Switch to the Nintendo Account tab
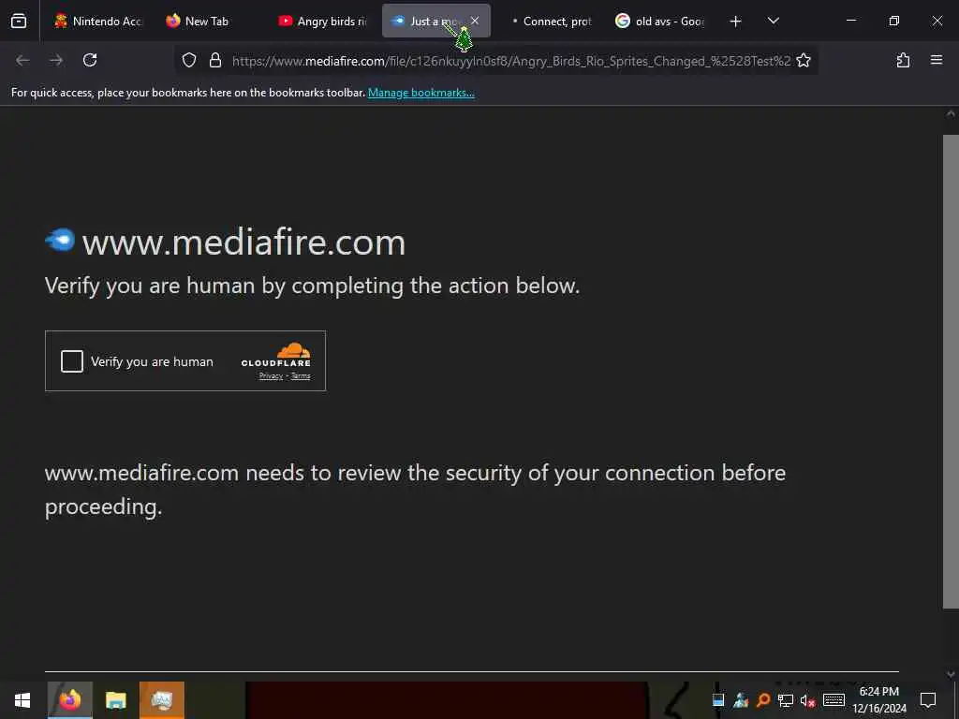Viewport: 959px width, 719px height. tap(97, 21)
